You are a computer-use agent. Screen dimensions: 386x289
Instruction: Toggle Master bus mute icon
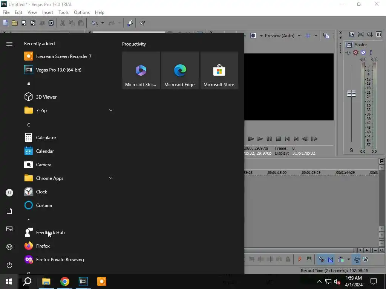coord(363,52)
